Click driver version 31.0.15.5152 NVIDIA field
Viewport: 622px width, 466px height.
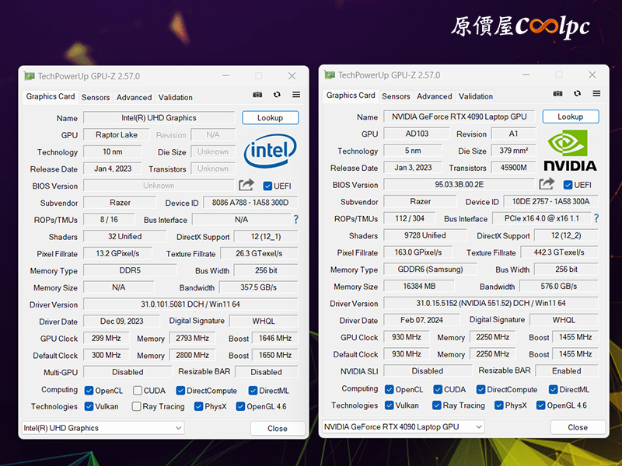(x=491, y=303)
